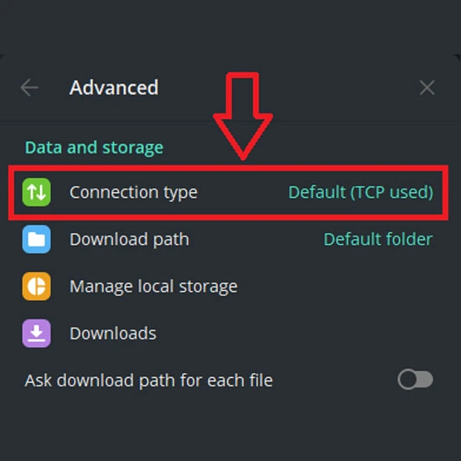Open Download path setting
Viewport: 461px width, 461px height.
pyautogui.click(x=228, y=239)
